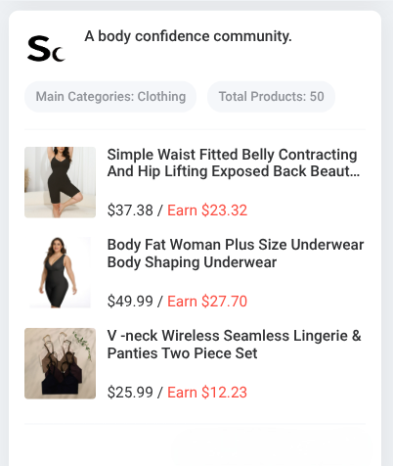Click the word Clothing in categories tag
The height and width of the screenshot is (466, 393).
[161, 97]
